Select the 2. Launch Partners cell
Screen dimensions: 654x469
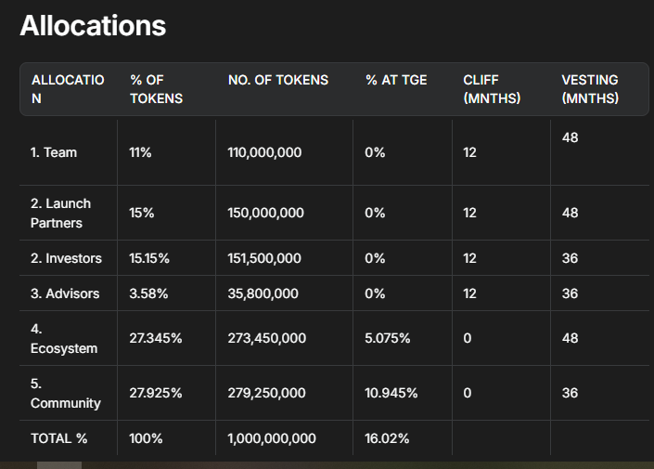click(x=60, y=213)
